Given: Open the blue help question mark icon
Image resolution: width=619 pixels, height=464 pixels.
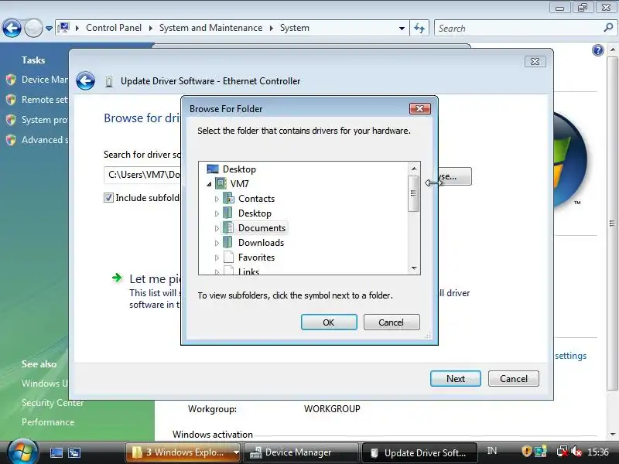Looking at the screenshot, I should click(x=598, y=50).
